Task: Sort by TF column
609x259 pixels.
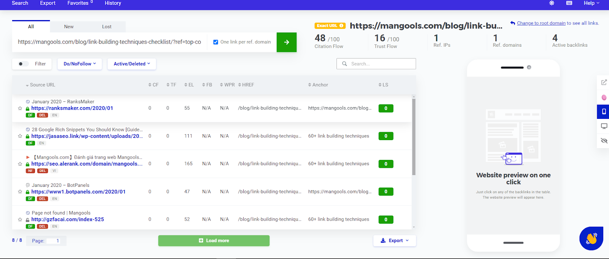Action: [171, 85]
